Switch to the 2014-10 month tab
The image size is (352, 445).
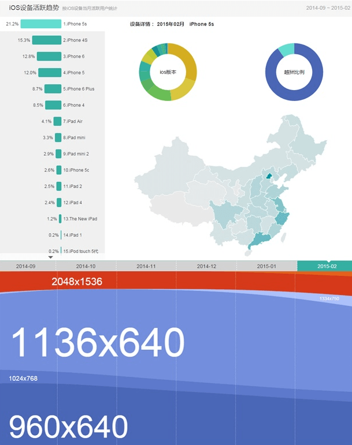(x=86, y=266)
